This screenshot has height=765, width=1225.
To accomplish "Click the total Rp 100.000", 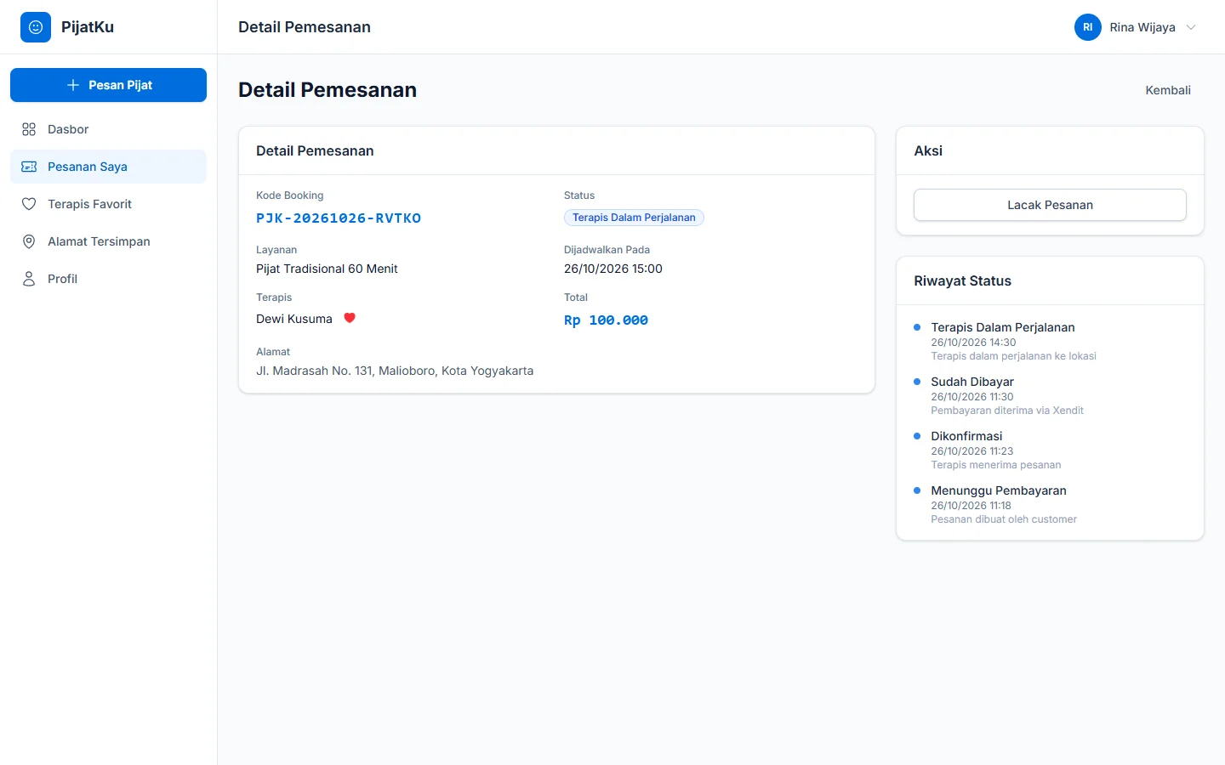I will (606, 320).
